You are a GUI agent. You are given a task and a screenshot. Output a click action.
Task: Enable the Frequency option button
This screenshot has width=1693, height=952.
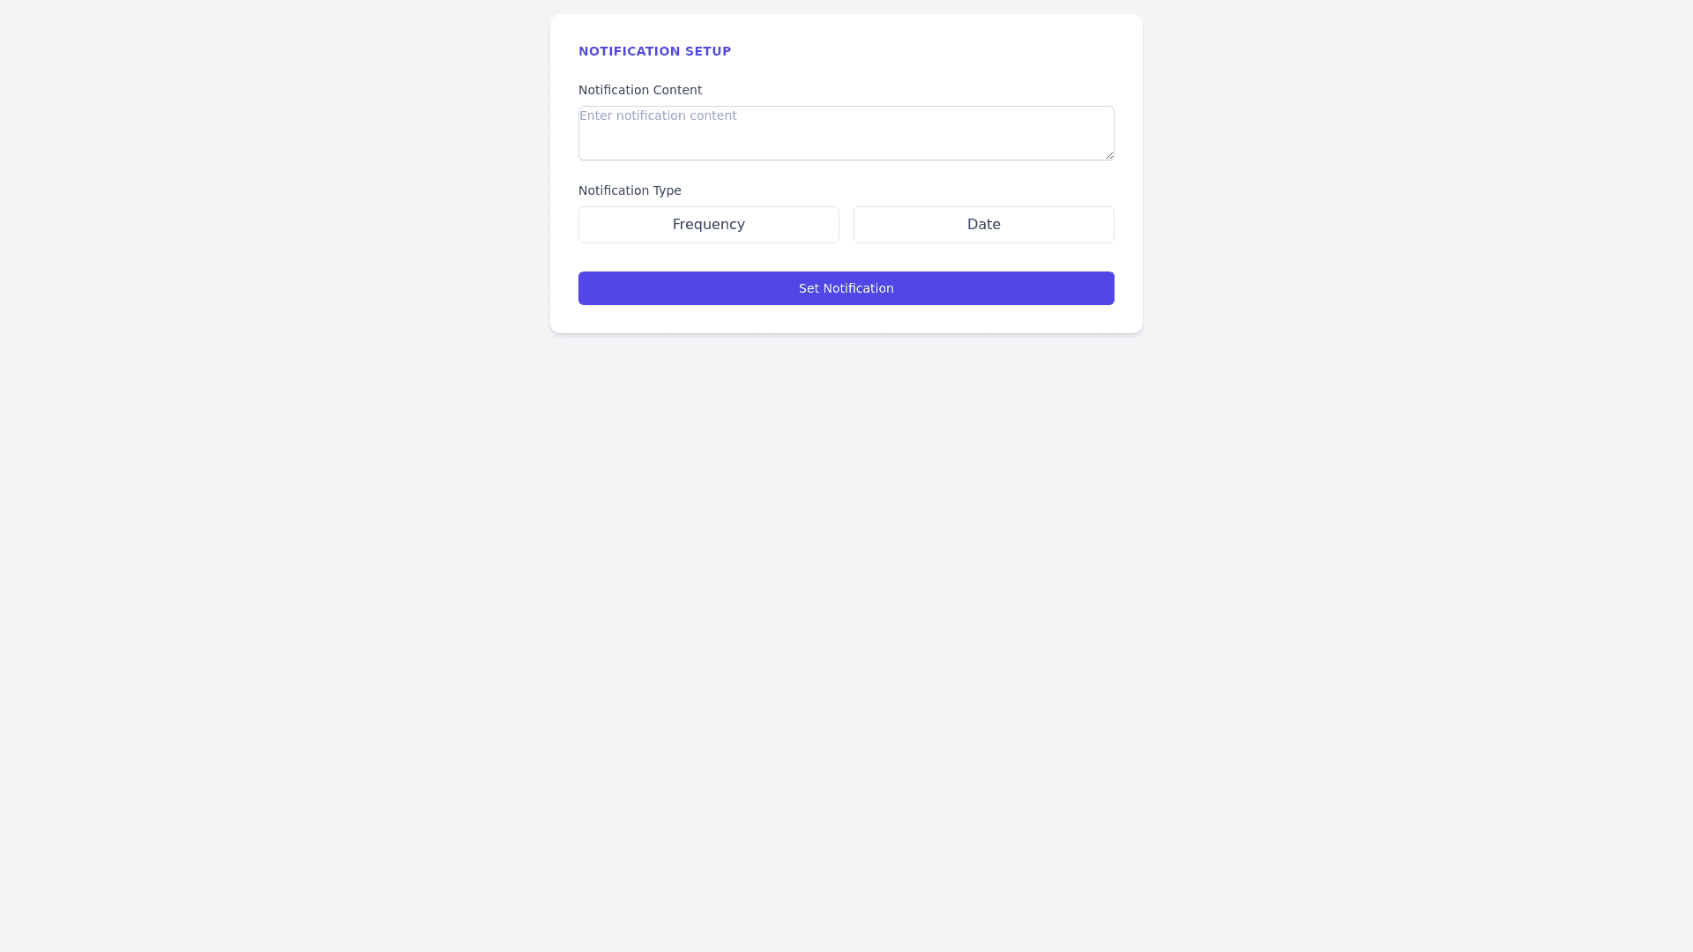point(708,225)
